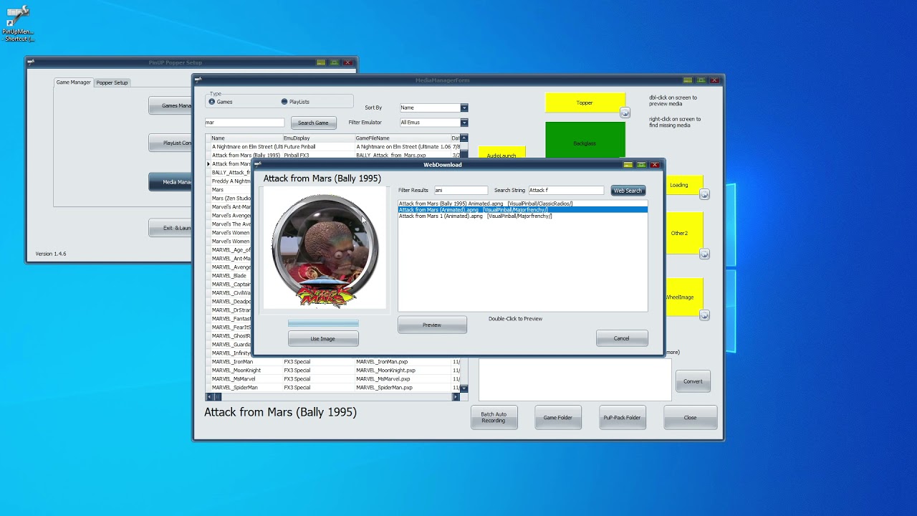Click the Convert button
Image resolution: width=917 pixels, height=516 pixels.
[693, 381]
